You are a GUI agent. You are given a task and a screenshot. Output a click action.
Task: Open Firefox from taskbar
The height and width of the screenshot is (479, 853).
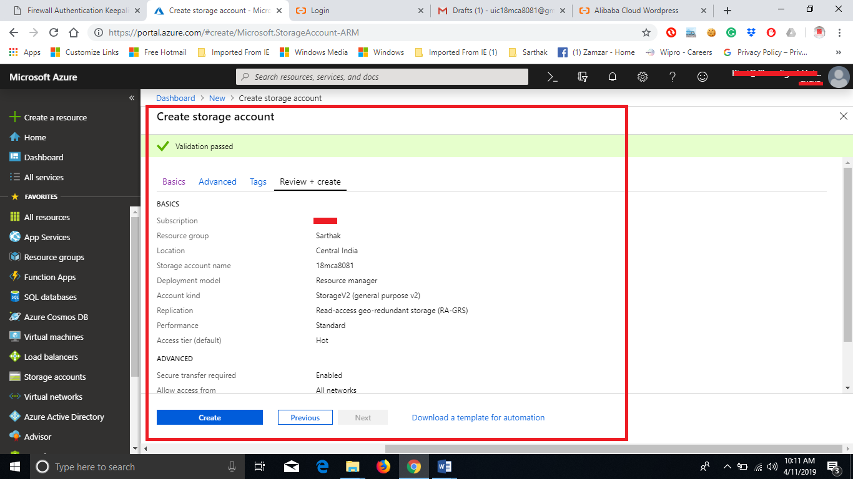click(383, 467)
